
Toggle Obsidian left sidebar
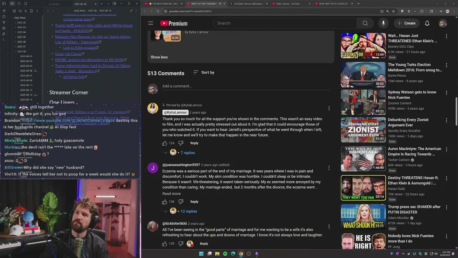point(4,4)
